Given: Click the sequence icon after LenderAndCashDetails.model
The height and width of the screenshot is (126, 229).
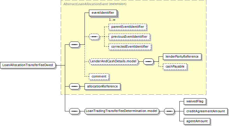Looking at the screenshot, I should pos(148,62).
